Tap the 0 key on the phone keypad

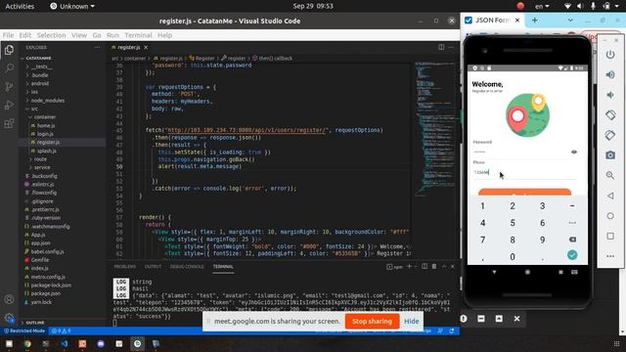point(513,256)
